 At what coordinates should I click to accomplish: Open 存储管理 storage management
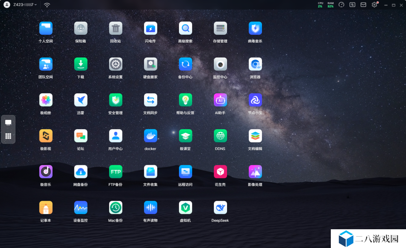coord(220,28)
